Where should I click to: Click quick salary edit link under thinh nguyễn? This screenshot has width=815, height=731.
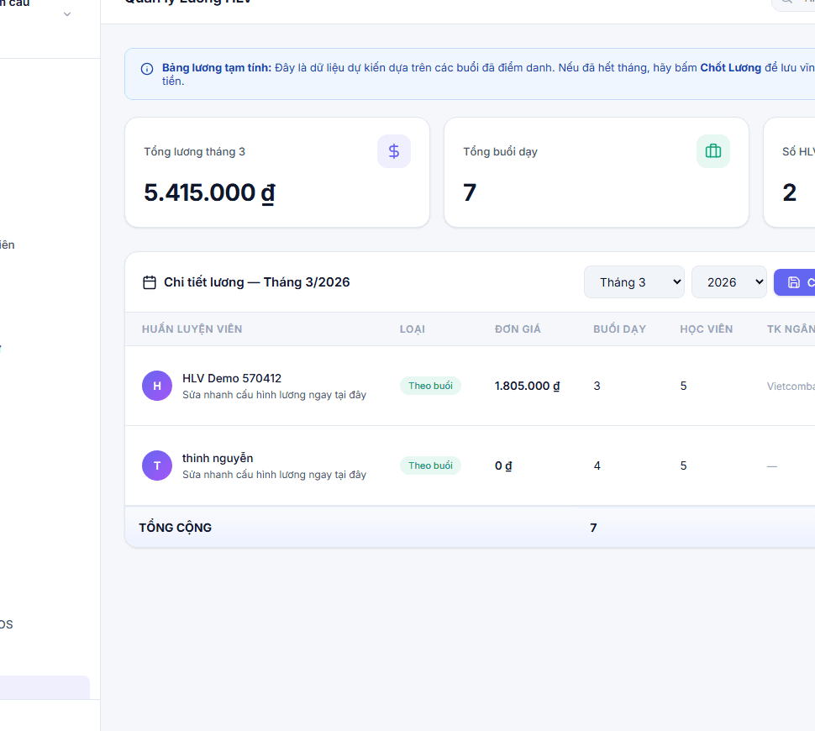(274, 475)
